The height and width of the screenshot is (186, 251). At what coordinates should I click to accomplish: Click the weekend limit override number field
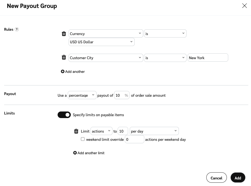(x=134, y=139)
